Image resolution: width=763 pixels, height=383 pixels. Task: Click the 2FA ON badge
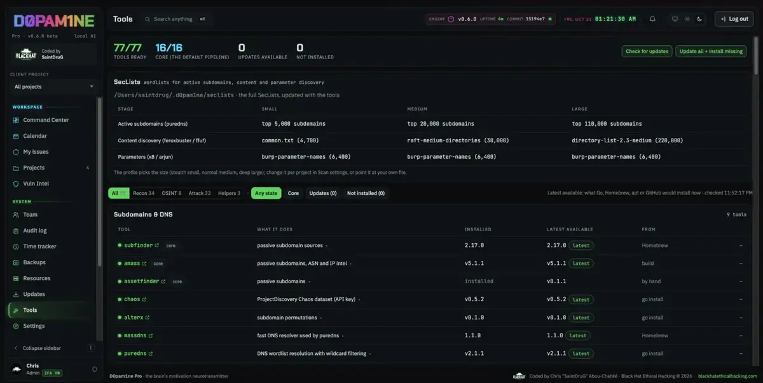(52, 373)
